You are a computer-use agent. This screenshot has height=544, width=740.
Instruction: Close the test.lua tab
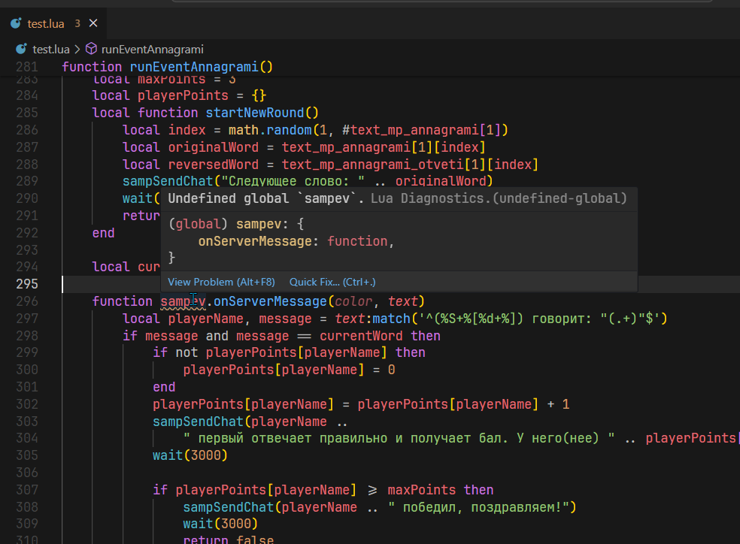click(93, 23)
